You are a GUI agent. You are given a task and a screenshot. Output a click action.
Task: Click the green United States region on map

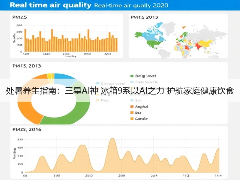click(x=154, y=43)
